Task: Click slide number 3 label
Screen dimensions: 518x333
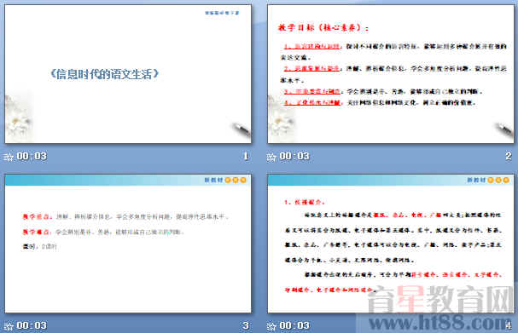Action: pos(246,325)
